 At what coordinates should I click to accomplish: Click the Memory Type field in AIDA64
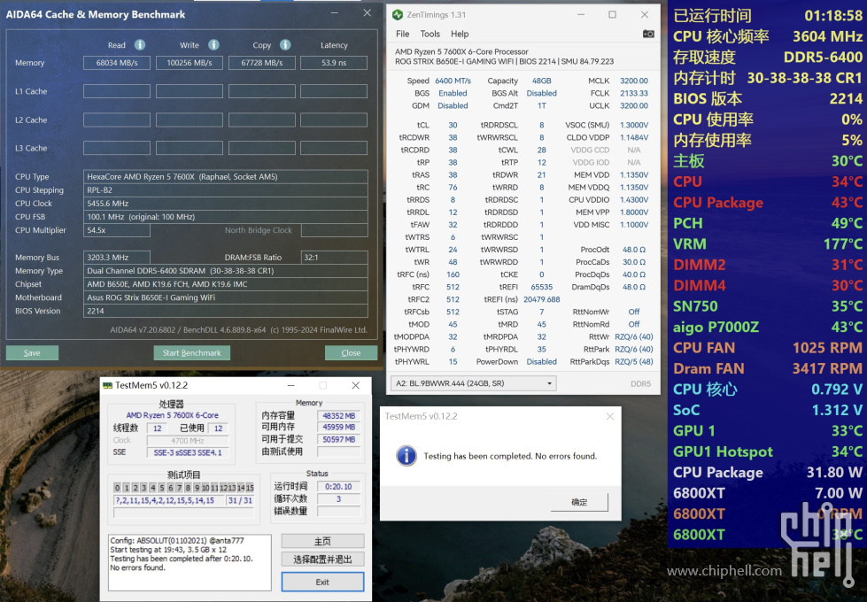click(226, 271)
